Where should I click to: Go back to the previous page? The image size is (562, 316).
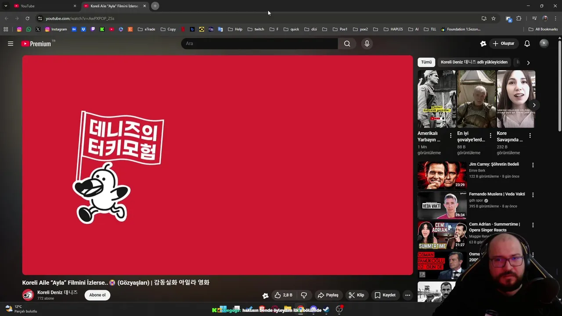[x=6, y=18]
